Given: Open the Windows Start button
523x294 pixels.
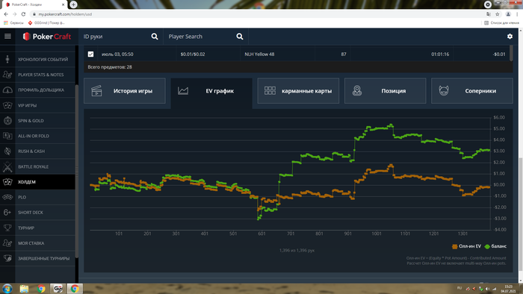Looking at the screenshot, I should coord(7,288).
